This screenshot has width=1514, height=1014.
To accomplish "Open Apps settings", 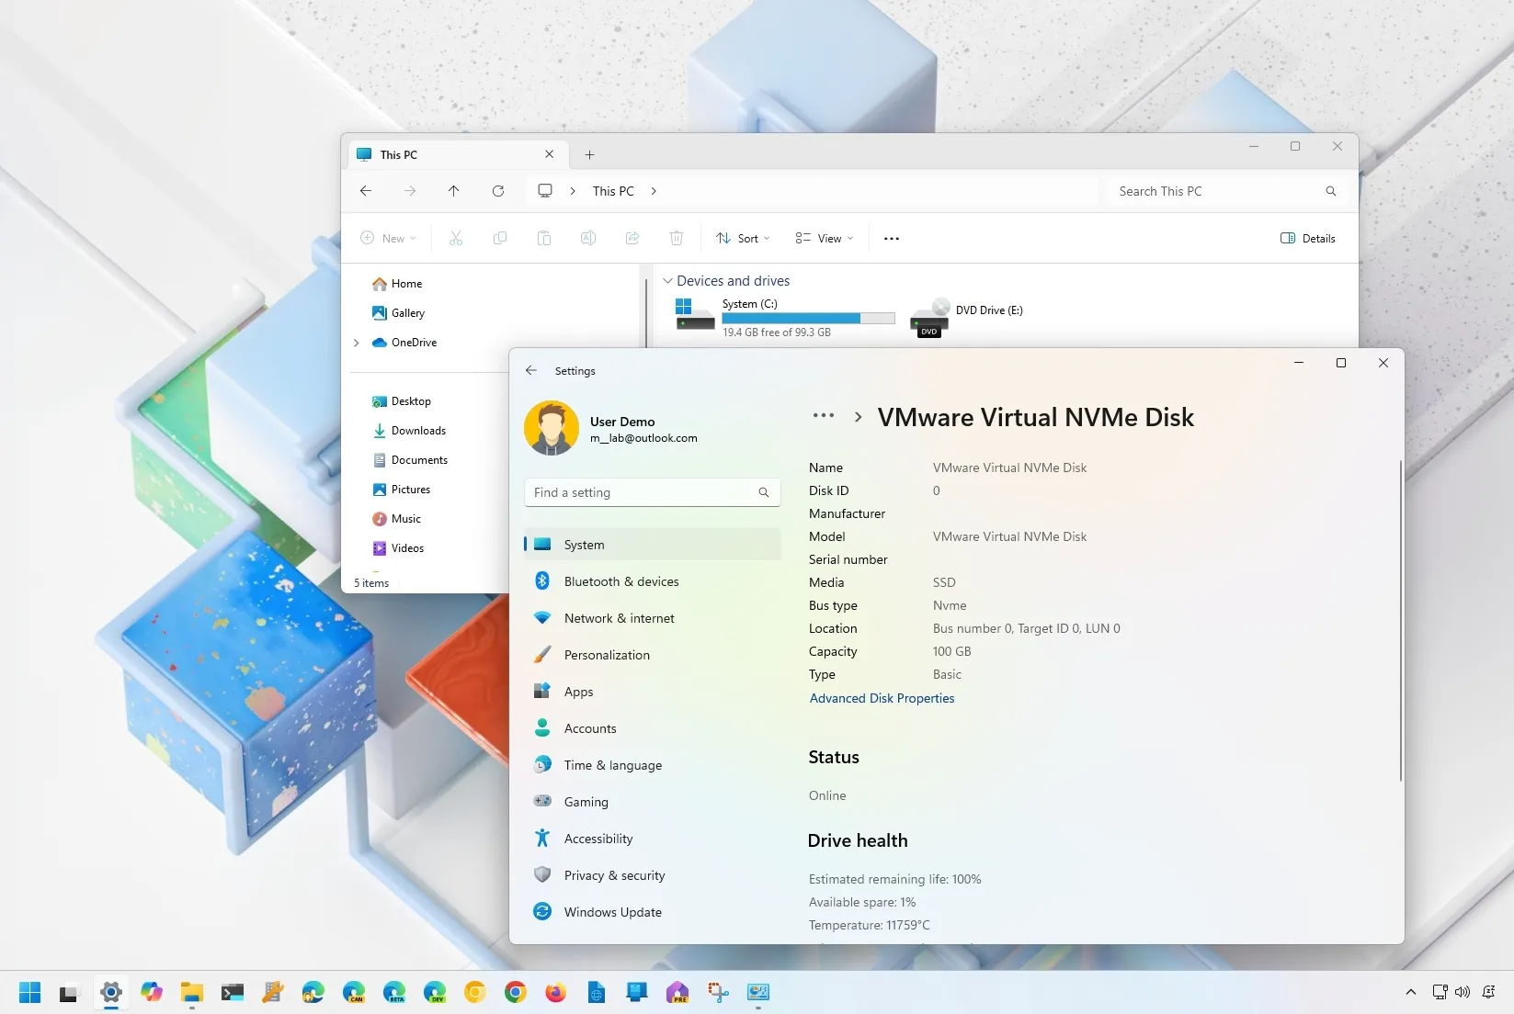I will (653, 692).
